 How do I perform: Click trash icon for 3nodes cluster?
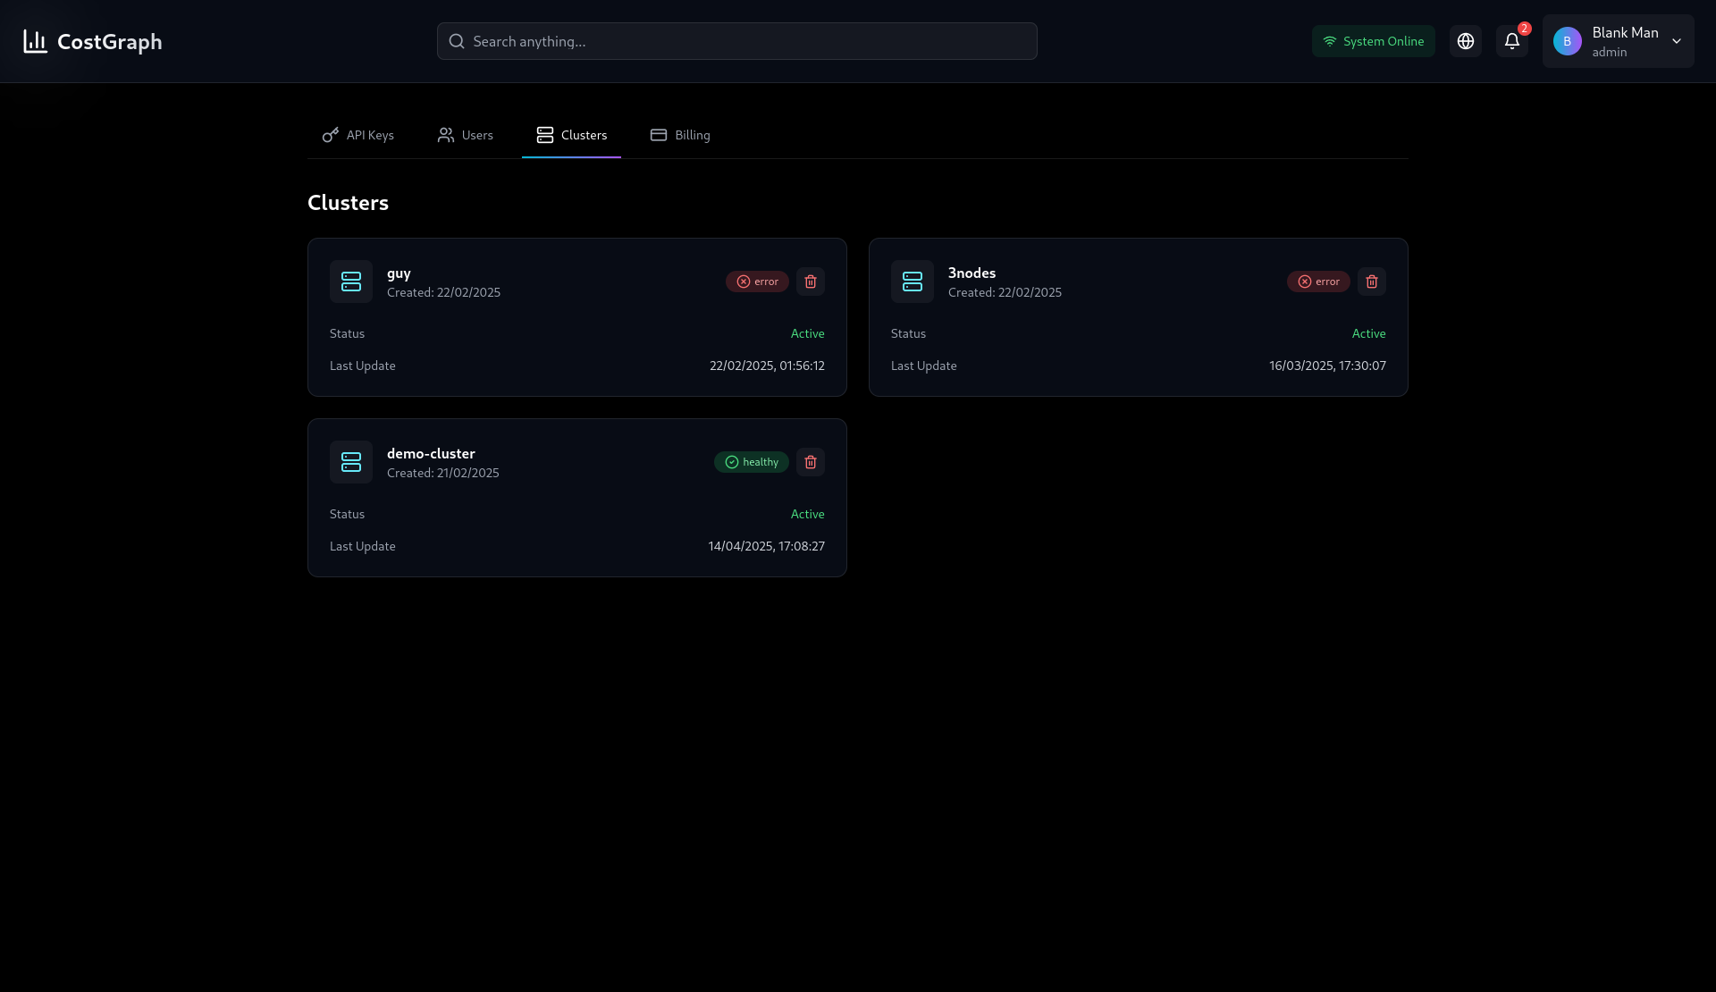click(x=1371, y=282)
